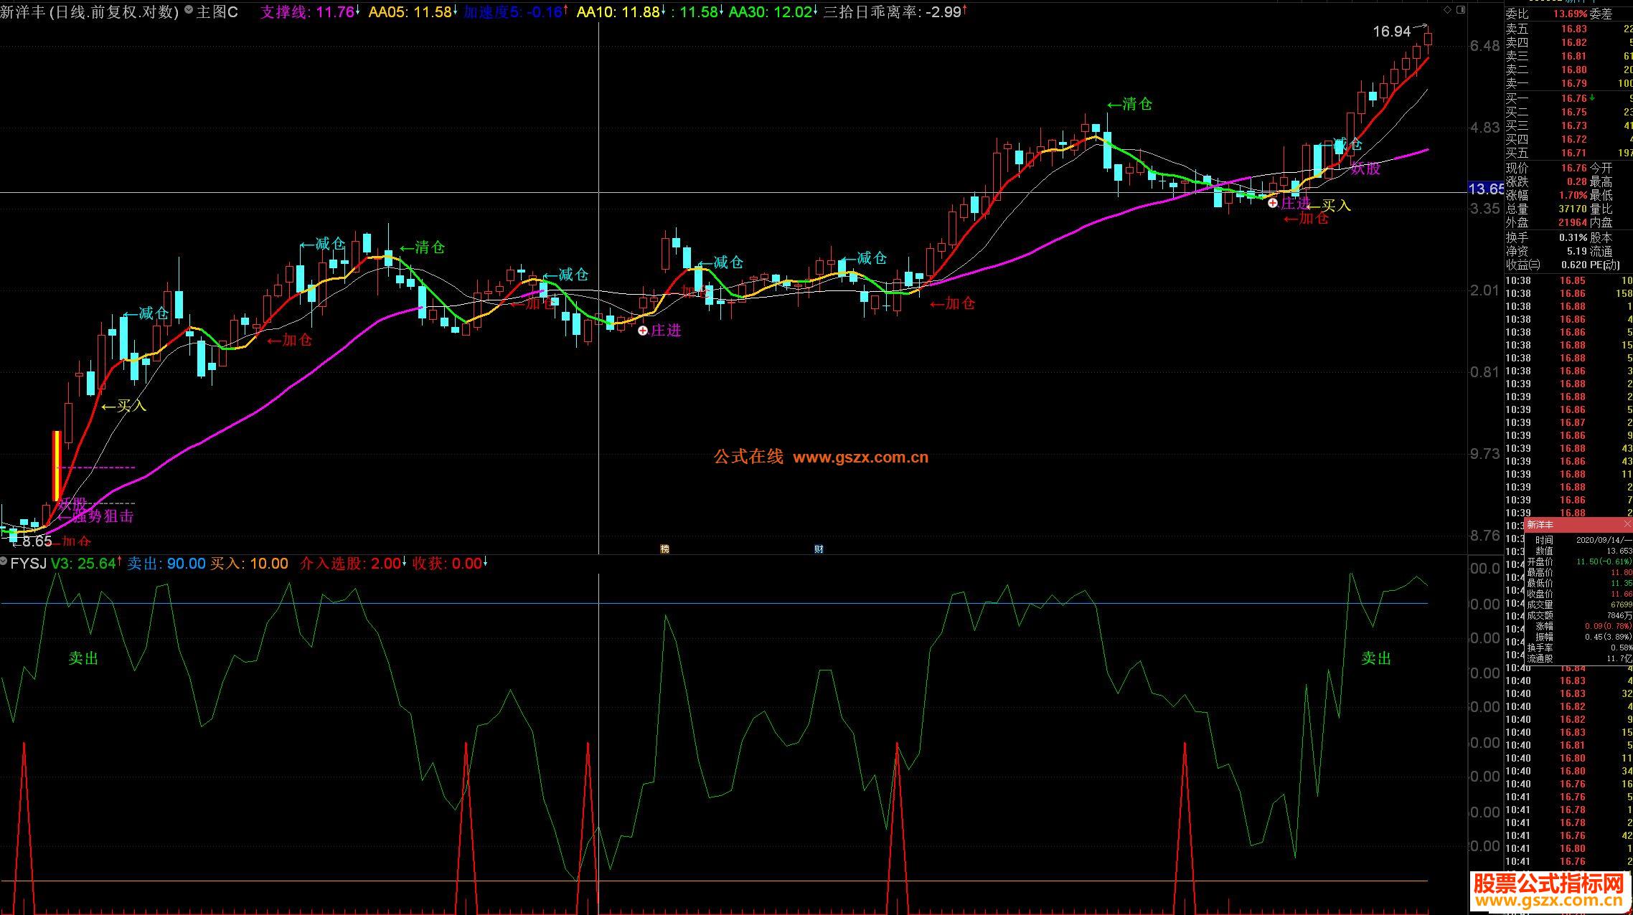Click the ←清仓 label at the chart peak

(x=1129, y=104)
